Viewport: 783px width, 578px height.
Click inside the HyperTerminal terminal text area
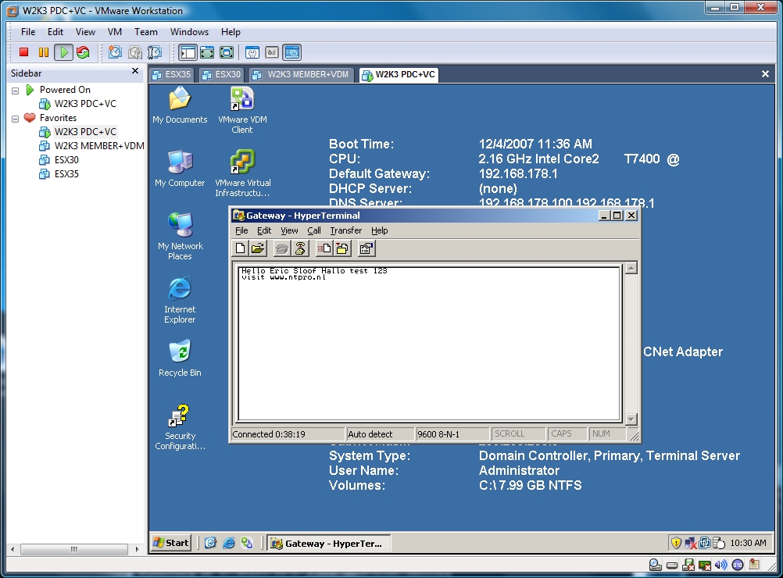pyautogui.click(x=430, y=344)
